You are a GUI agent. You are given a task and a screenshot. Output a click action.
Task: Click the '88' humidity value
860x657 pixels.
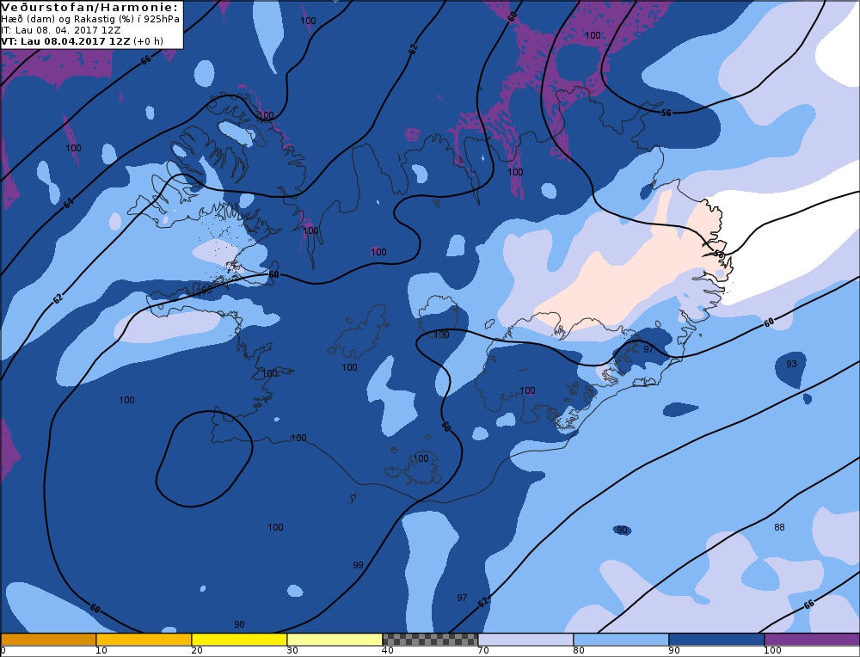click(x=779, y=527)
